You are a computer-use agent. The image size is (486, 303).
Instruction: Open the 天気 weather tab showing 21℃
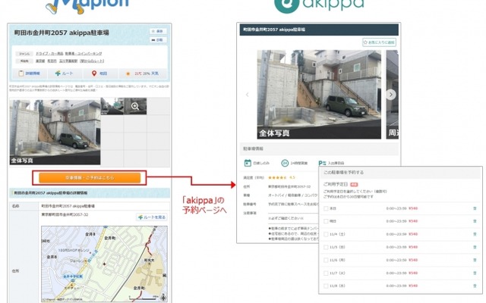144,73
